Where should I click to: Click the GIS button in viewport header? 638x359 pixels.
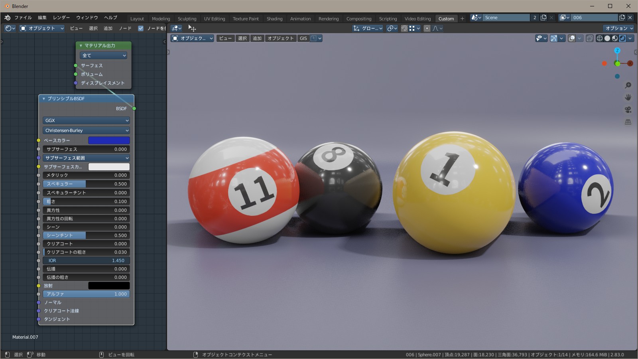point(303,38)
